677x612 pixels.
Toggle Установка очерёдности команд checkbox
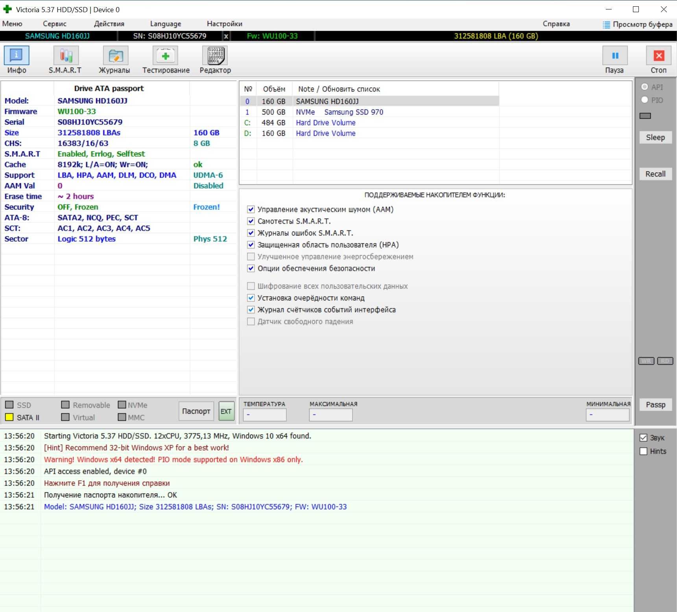(251, 298)
